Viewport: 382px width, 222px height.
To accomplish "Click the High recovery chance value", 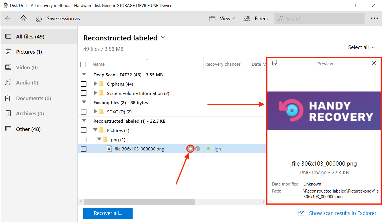I will coord(216,149).
